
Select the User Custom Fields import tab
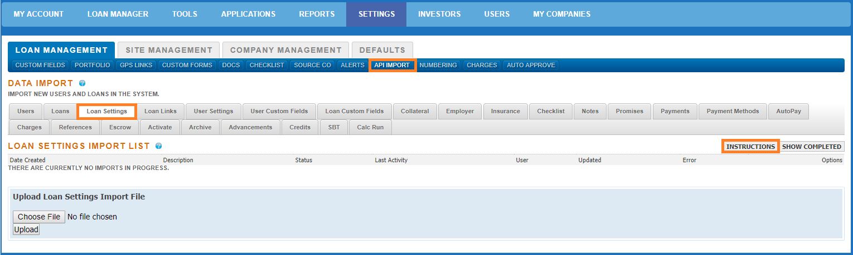click(x=279, y=111)
